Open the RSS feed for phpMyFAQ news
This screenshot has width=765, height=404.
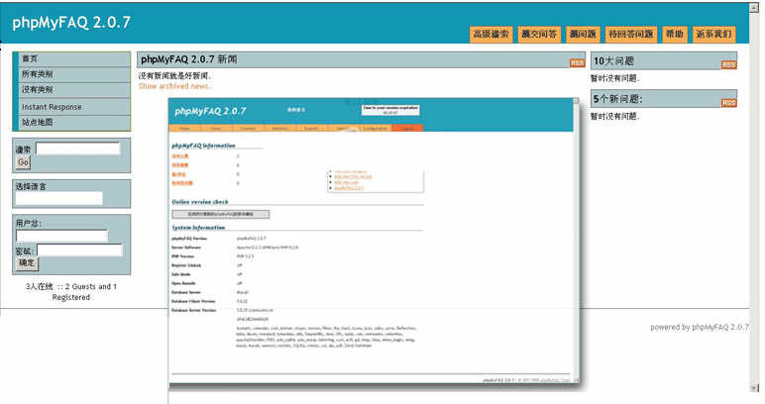click(x=577, y=62)
